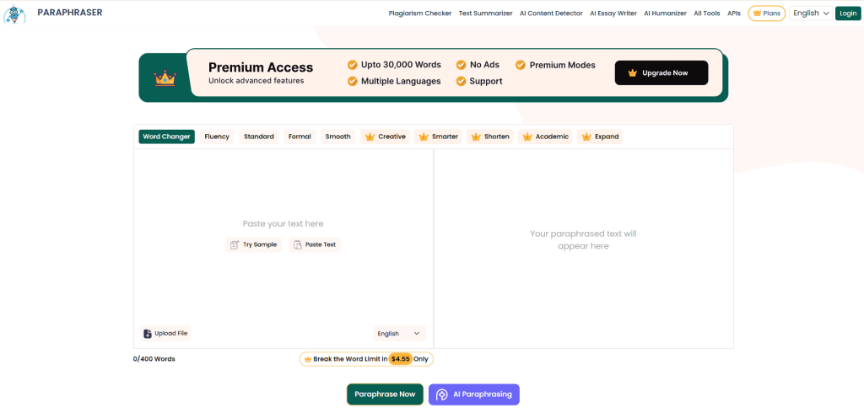
Task: Click the Paraphrase Now button
Action: 385,395
